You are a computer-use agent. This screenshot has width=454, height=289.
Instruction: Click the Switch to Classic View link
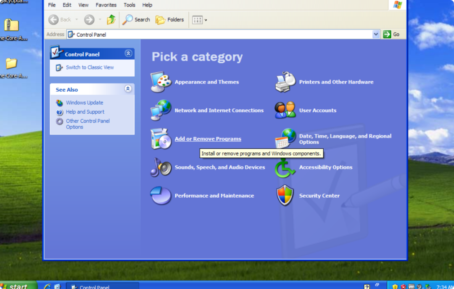point(90,67)
